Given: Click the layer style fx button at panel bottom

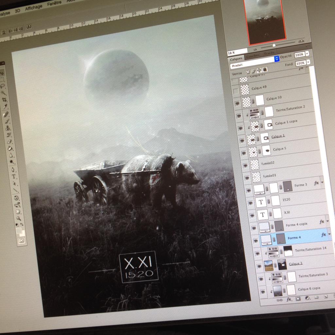Looking at the screenshot, I should pos(289,299).
